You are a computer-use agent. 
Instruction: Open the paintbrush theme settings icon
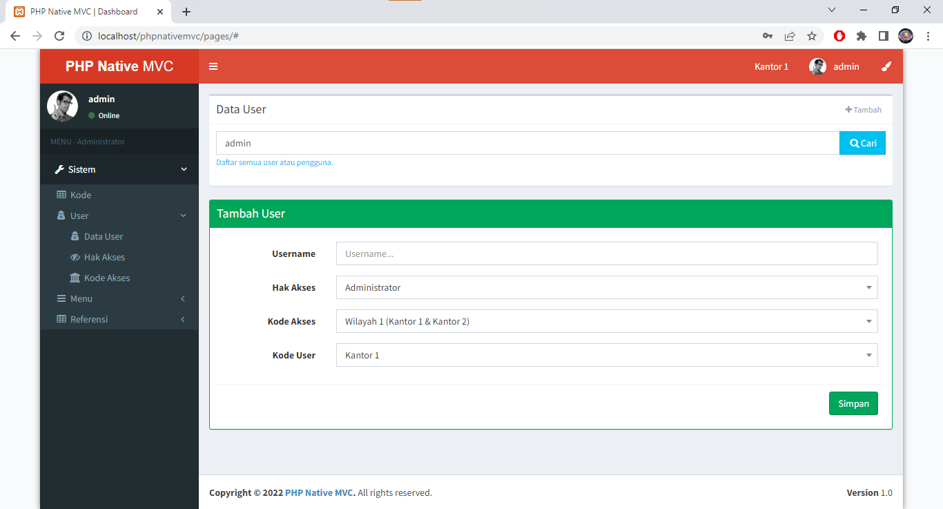point(886,66)
